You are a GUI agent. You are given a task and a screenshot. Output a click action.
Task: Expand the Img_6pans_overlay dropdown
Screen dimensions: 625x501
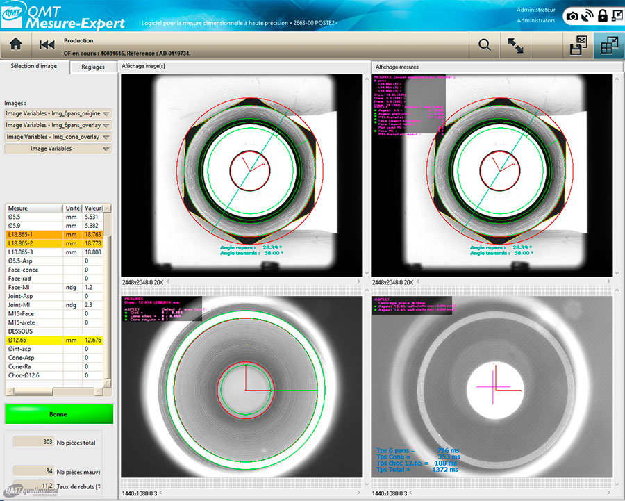click(x=106, y=125)
